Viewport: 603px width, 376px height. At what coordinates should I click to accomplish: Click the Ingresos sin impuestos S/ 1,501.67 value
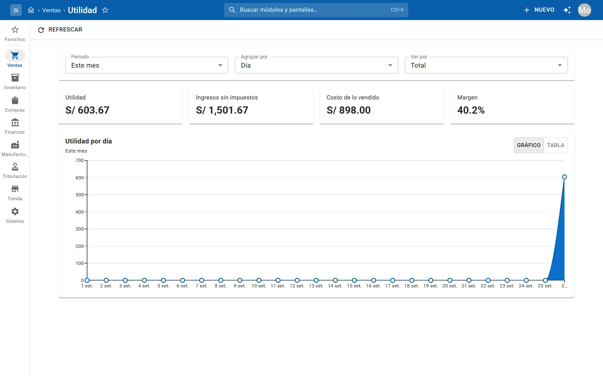[222, 110]
